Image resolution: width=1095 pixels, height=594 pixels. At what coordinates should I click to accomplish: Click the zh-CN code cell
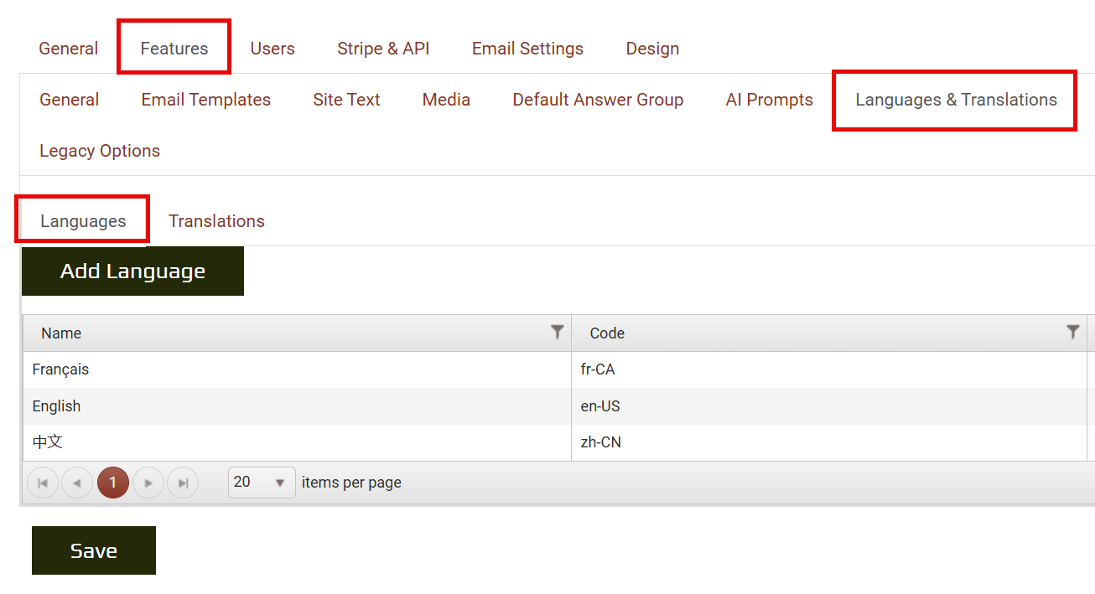(600, 442)
